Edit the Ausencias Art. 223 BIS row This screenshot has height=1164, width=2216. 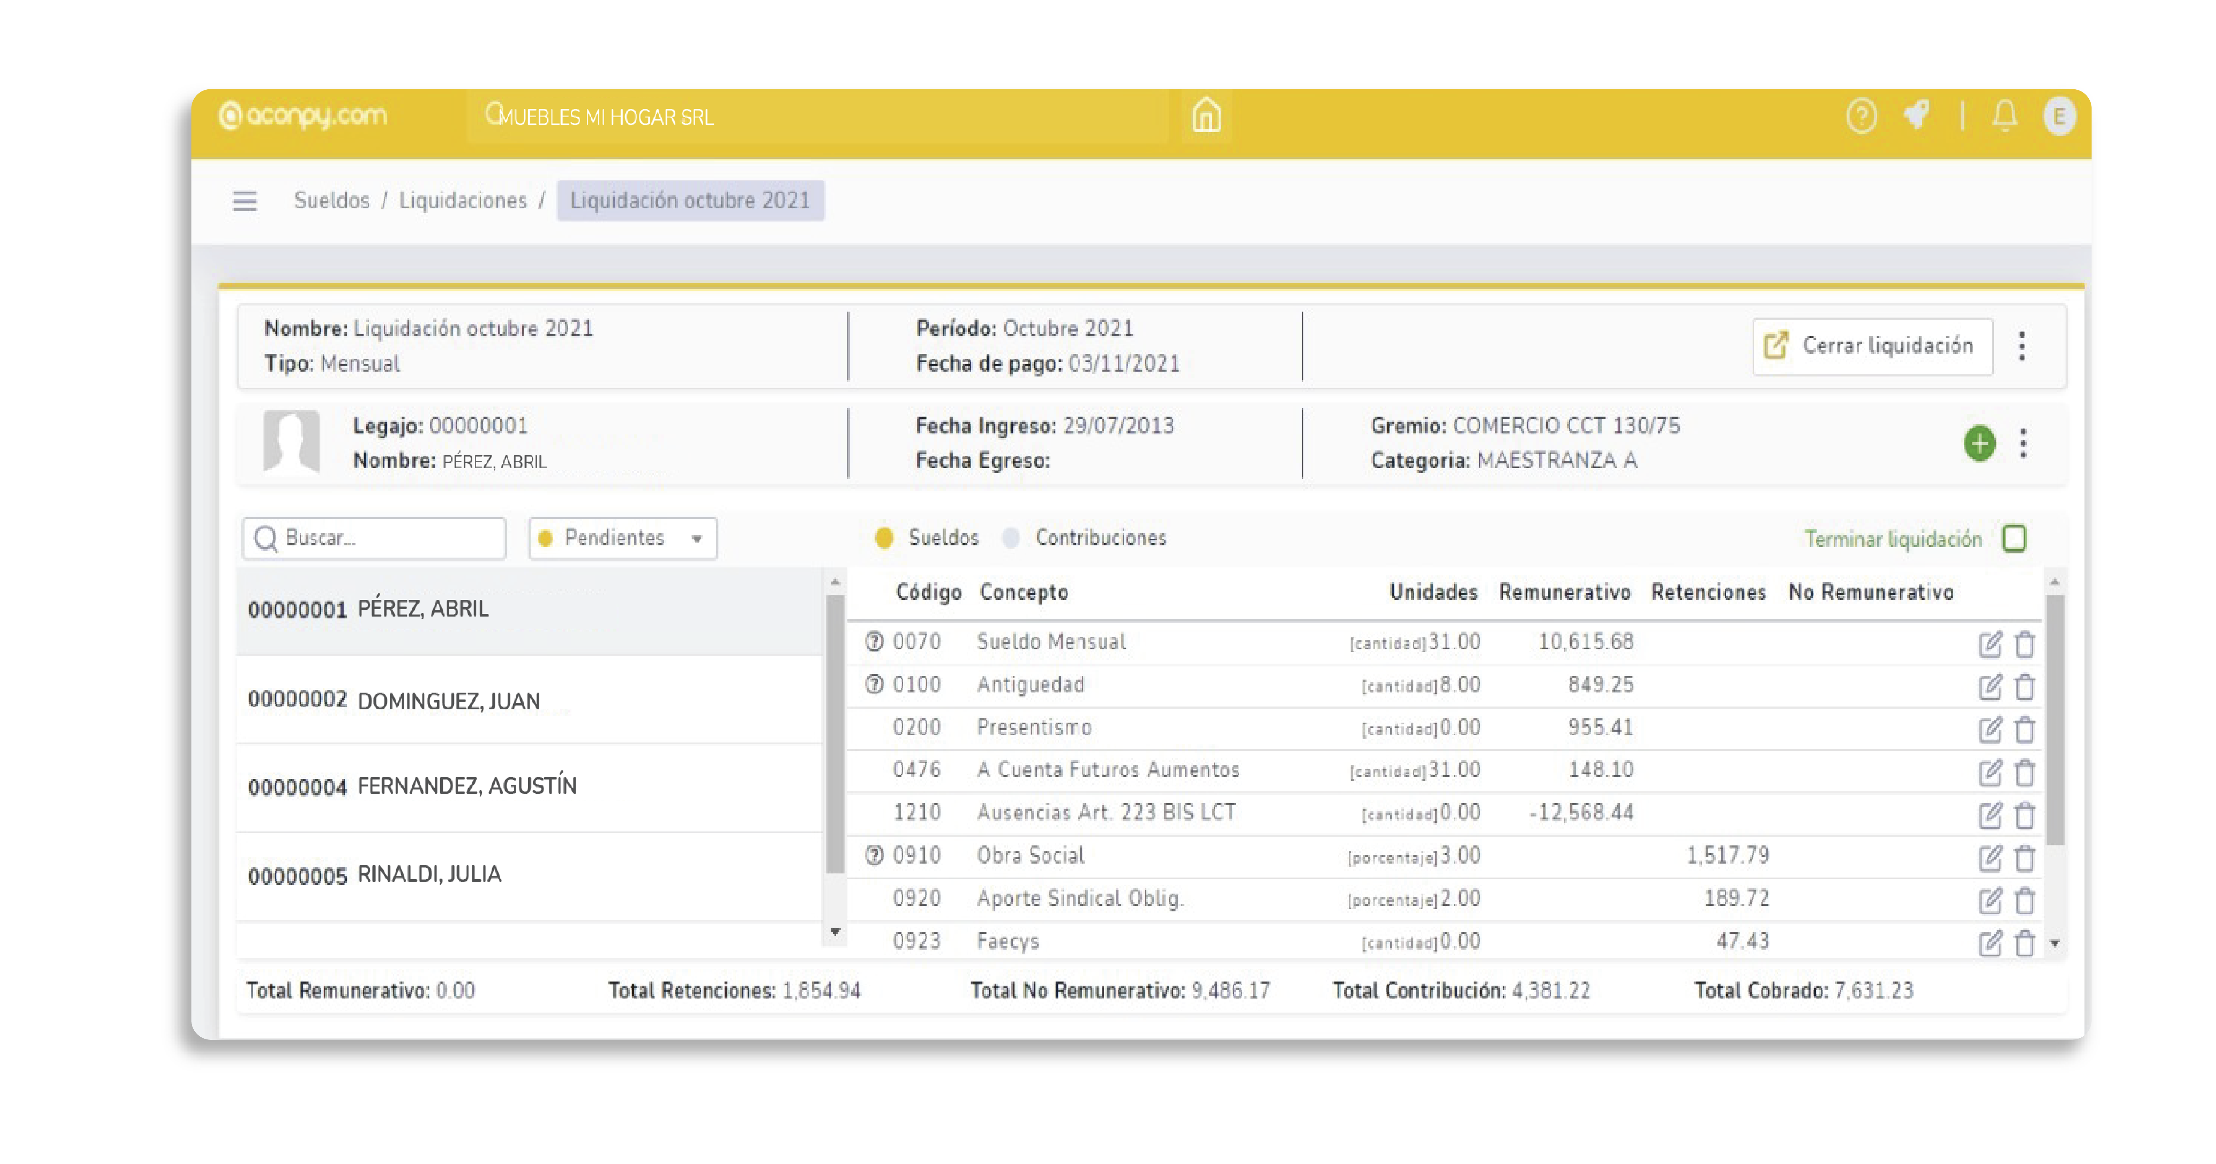coord(1990,815)
